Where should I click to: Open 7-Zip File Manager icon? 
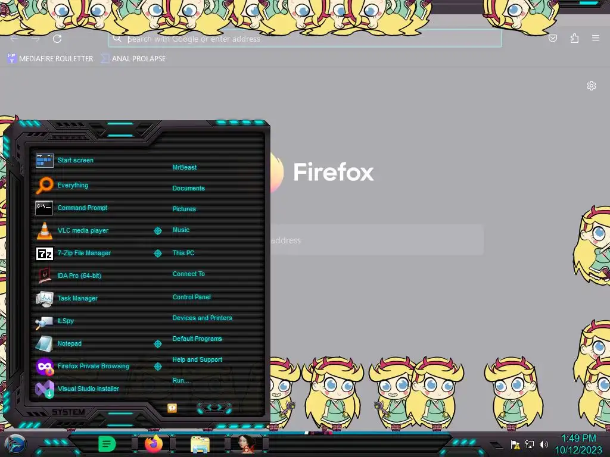44,253
